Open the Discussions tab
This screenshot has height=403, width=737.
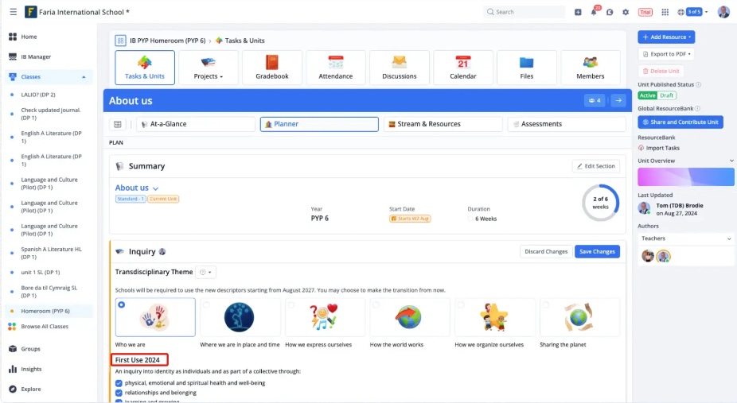pyautogui.click(x=399, y=68)
